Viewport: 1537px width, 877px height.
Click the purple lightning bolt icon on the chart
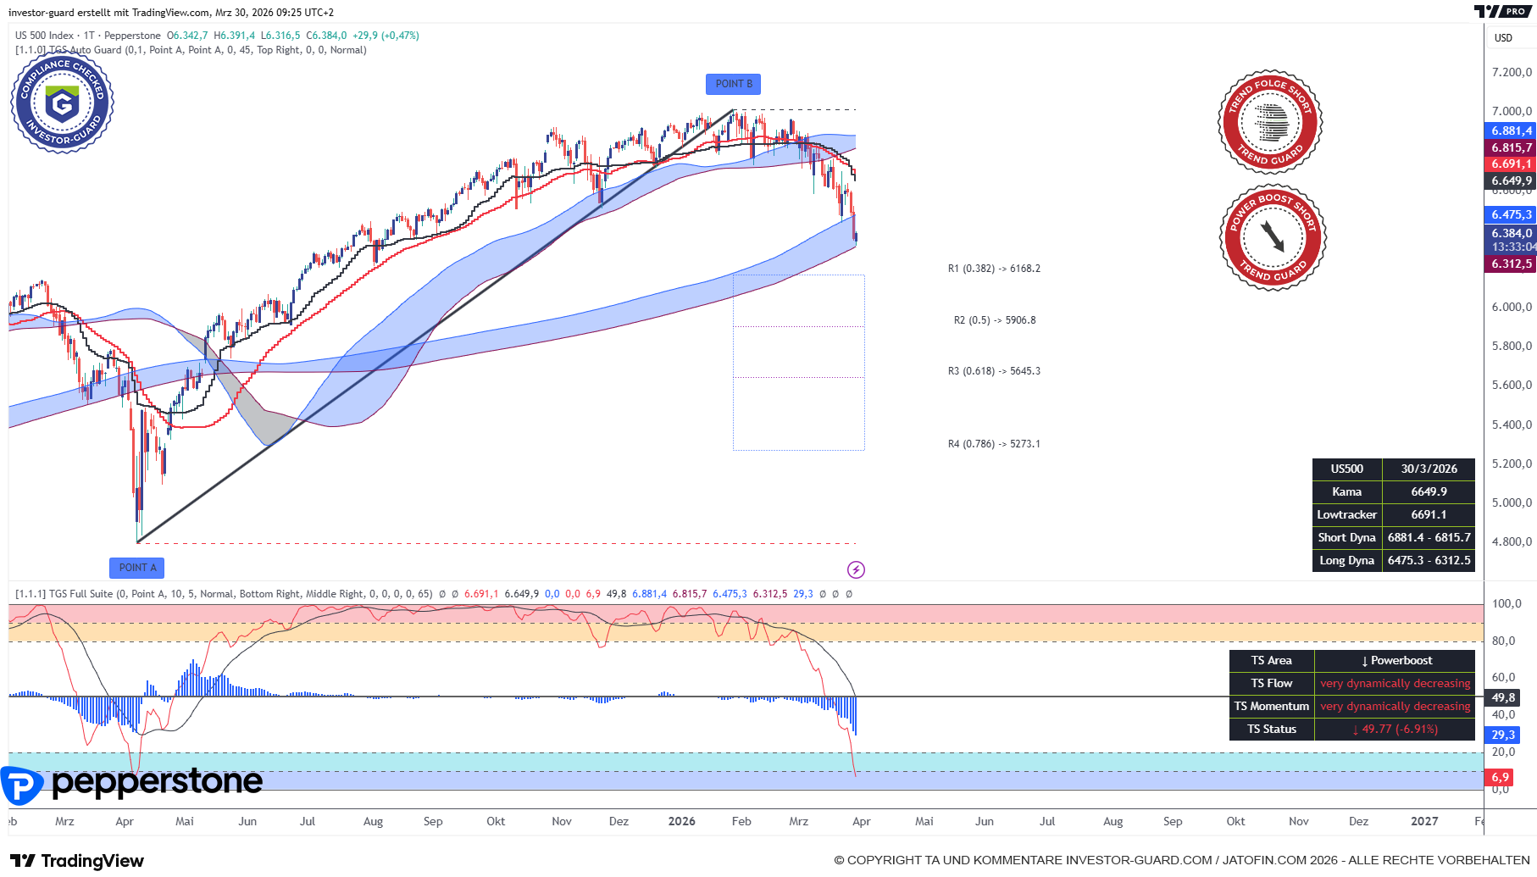(x=857, y=569)
